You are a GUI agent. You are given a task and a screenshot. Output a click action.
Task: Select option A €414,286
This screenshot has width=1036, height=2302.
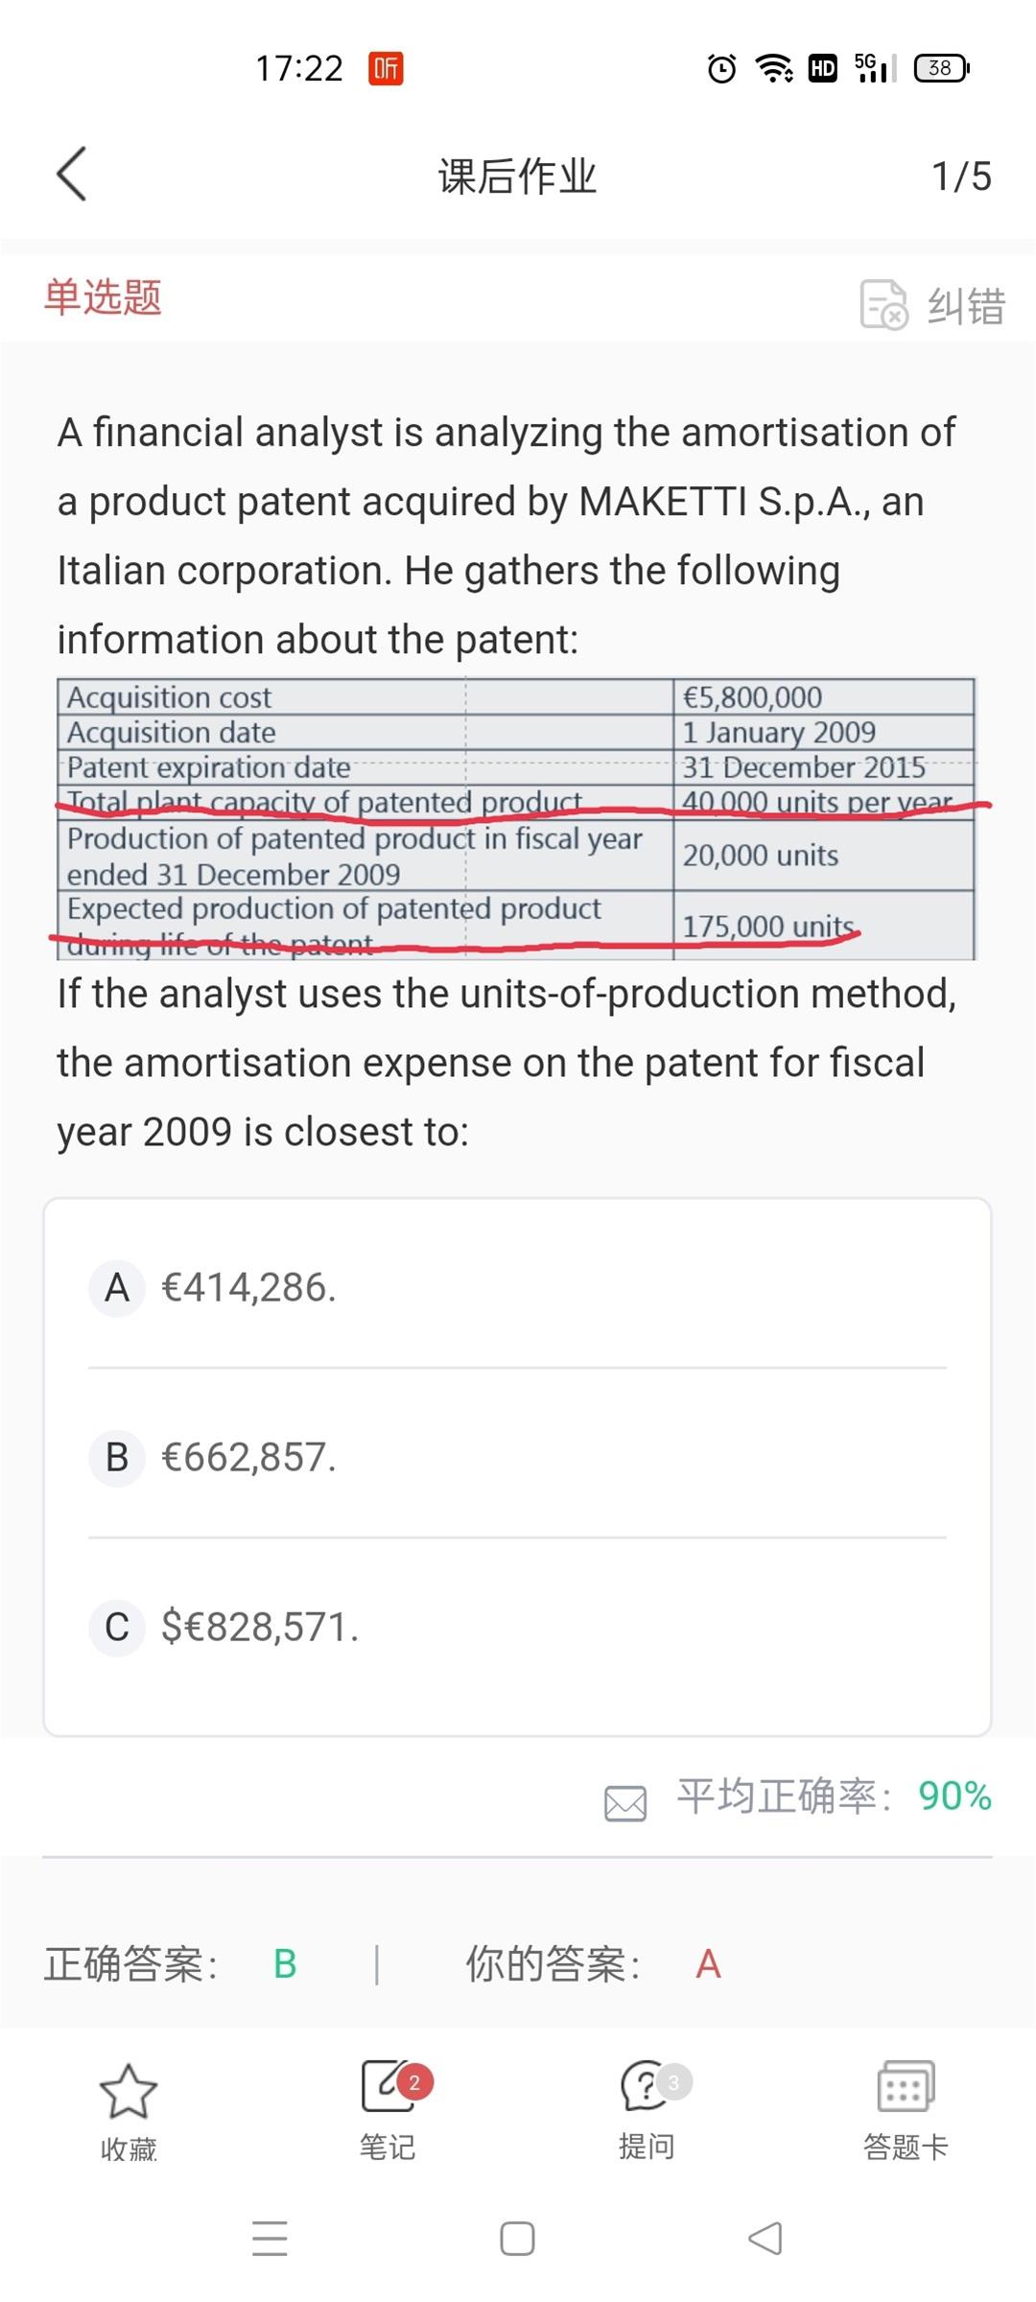pyautogui.click(x=517, y=1287)
